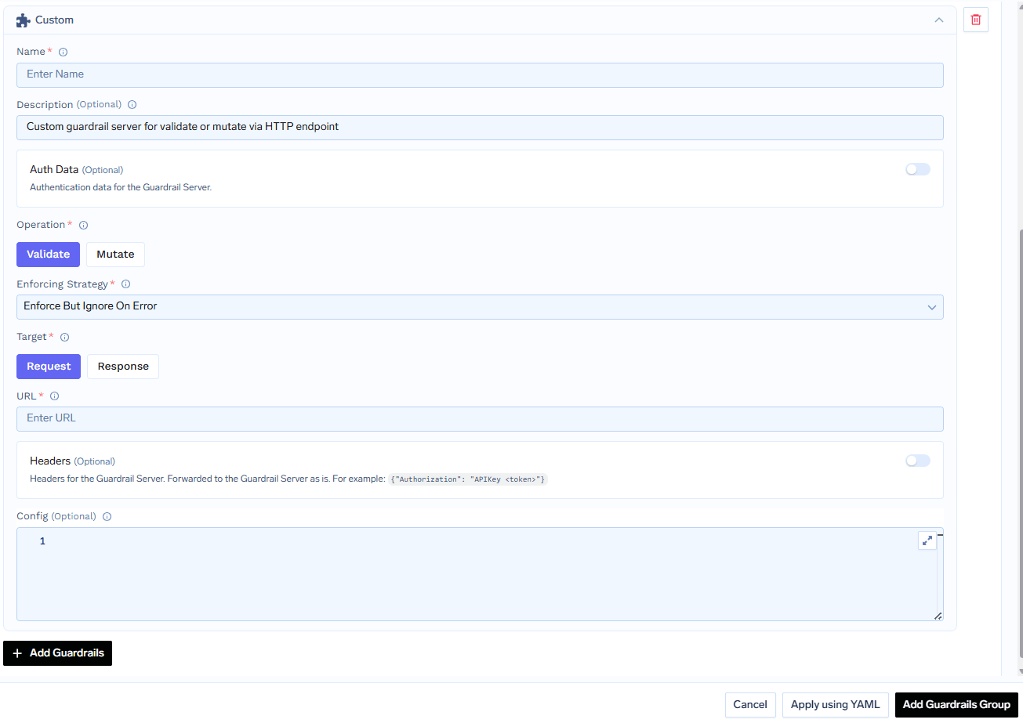Click Add Guardrails Group button

point(956,705)
